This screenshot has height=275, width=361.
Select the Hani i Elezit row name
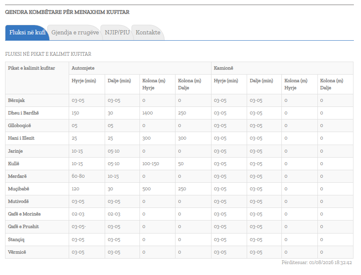coord(21,138)
